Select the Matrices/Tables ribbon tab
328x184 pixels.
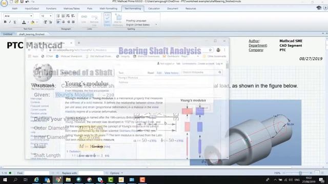(72, 9)
